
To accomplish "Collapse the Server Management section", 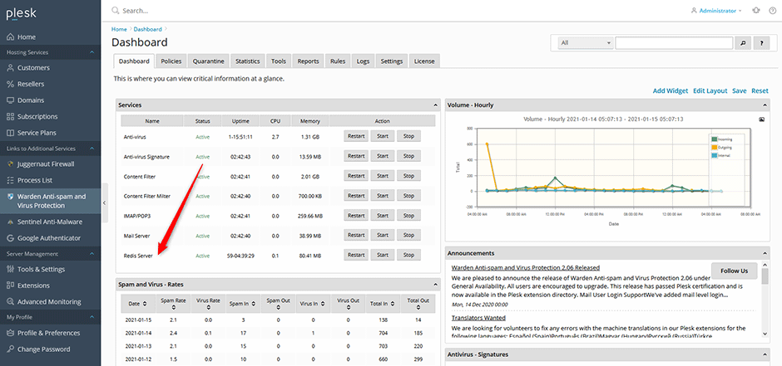I will tap(92, 254).
